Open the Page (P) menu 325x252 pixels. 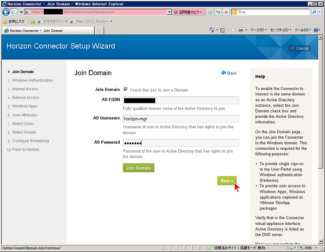click(259, 30)
